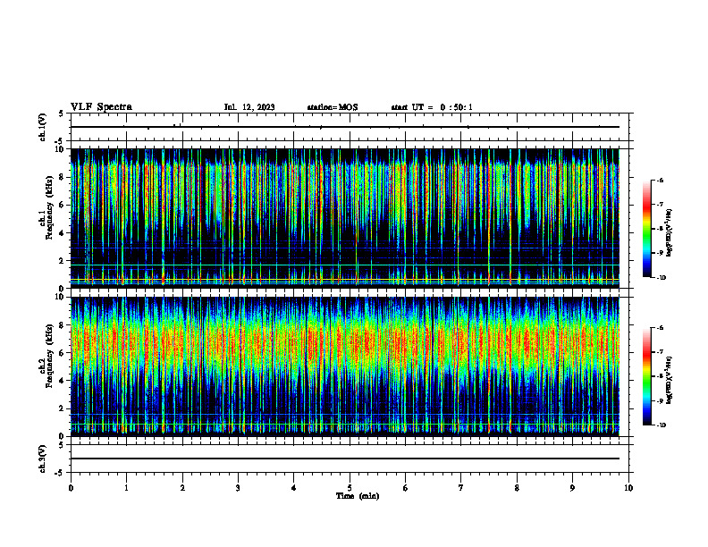This screenshot has width=708, height=547.
Task: Click the 2 kHz tick on ch.2 frequency axis
Action: tap(63, 408)
